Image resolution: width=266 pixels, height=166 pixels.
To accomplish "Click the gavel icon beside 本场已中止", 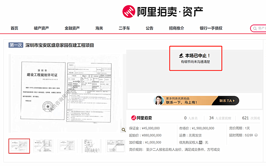I will [181, 56].
